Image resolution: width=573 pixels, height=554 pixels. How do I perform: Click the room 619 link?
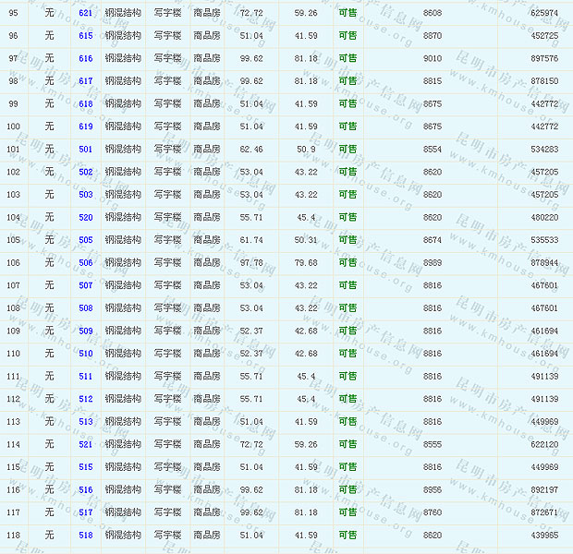[x=86, y=126]
